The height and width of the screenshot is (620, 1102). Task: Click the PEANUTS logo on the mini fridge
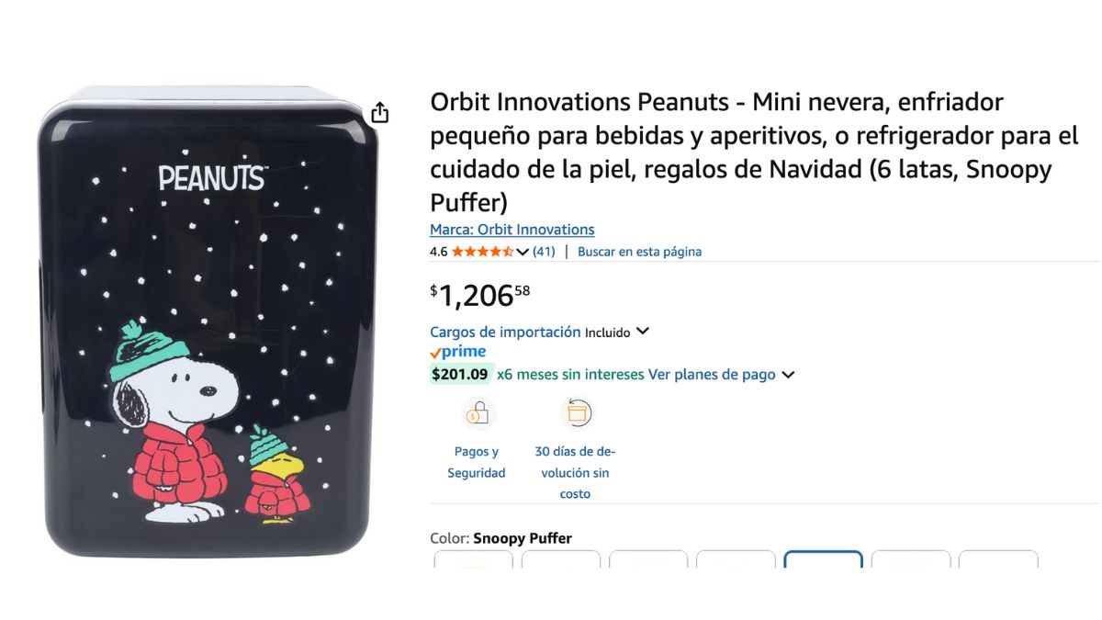tap(213, 178)
